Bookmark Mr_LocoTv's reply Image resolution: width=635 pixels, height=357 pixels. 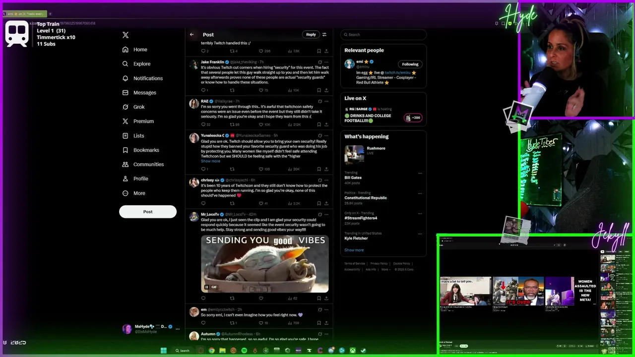coord(318,298)
